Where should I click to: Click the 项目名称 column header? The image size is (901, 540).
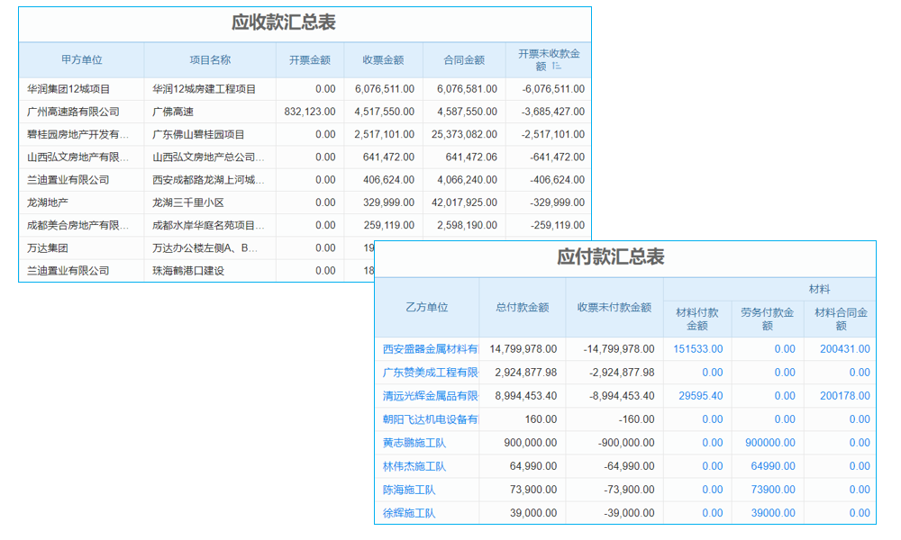[x=212, y=59]
